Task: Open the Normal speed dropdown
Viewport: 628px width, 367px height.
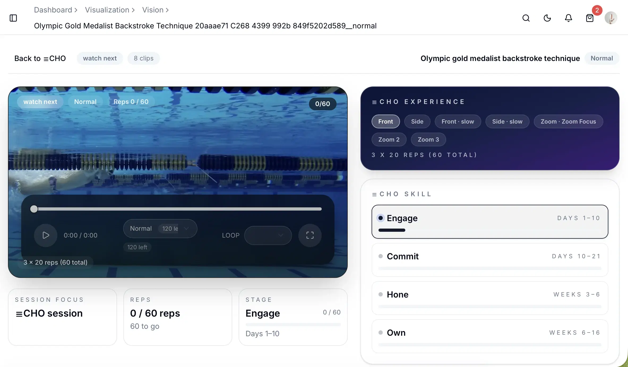Action: (x=160, y=229)
